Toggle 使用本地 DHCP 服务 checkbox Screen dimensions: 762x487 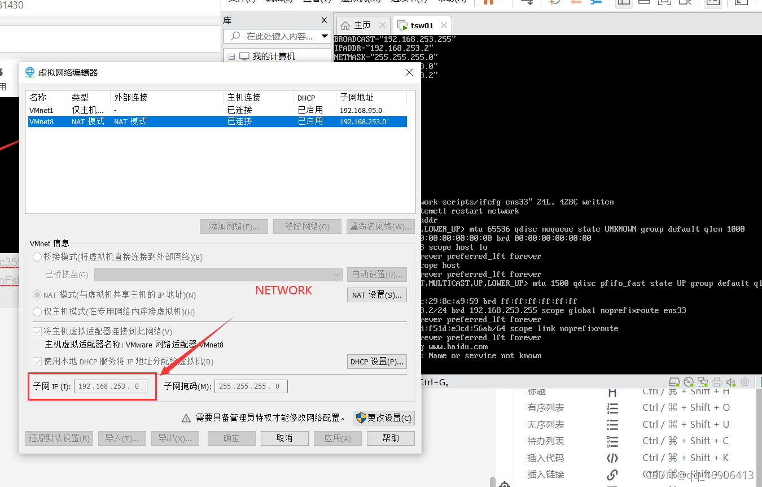pyautogui.click(x=37, y=362)
